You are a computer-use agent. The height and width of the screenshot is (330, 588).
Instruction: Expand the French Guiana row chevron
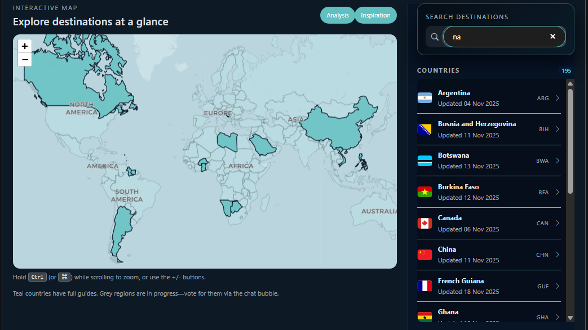558,286
